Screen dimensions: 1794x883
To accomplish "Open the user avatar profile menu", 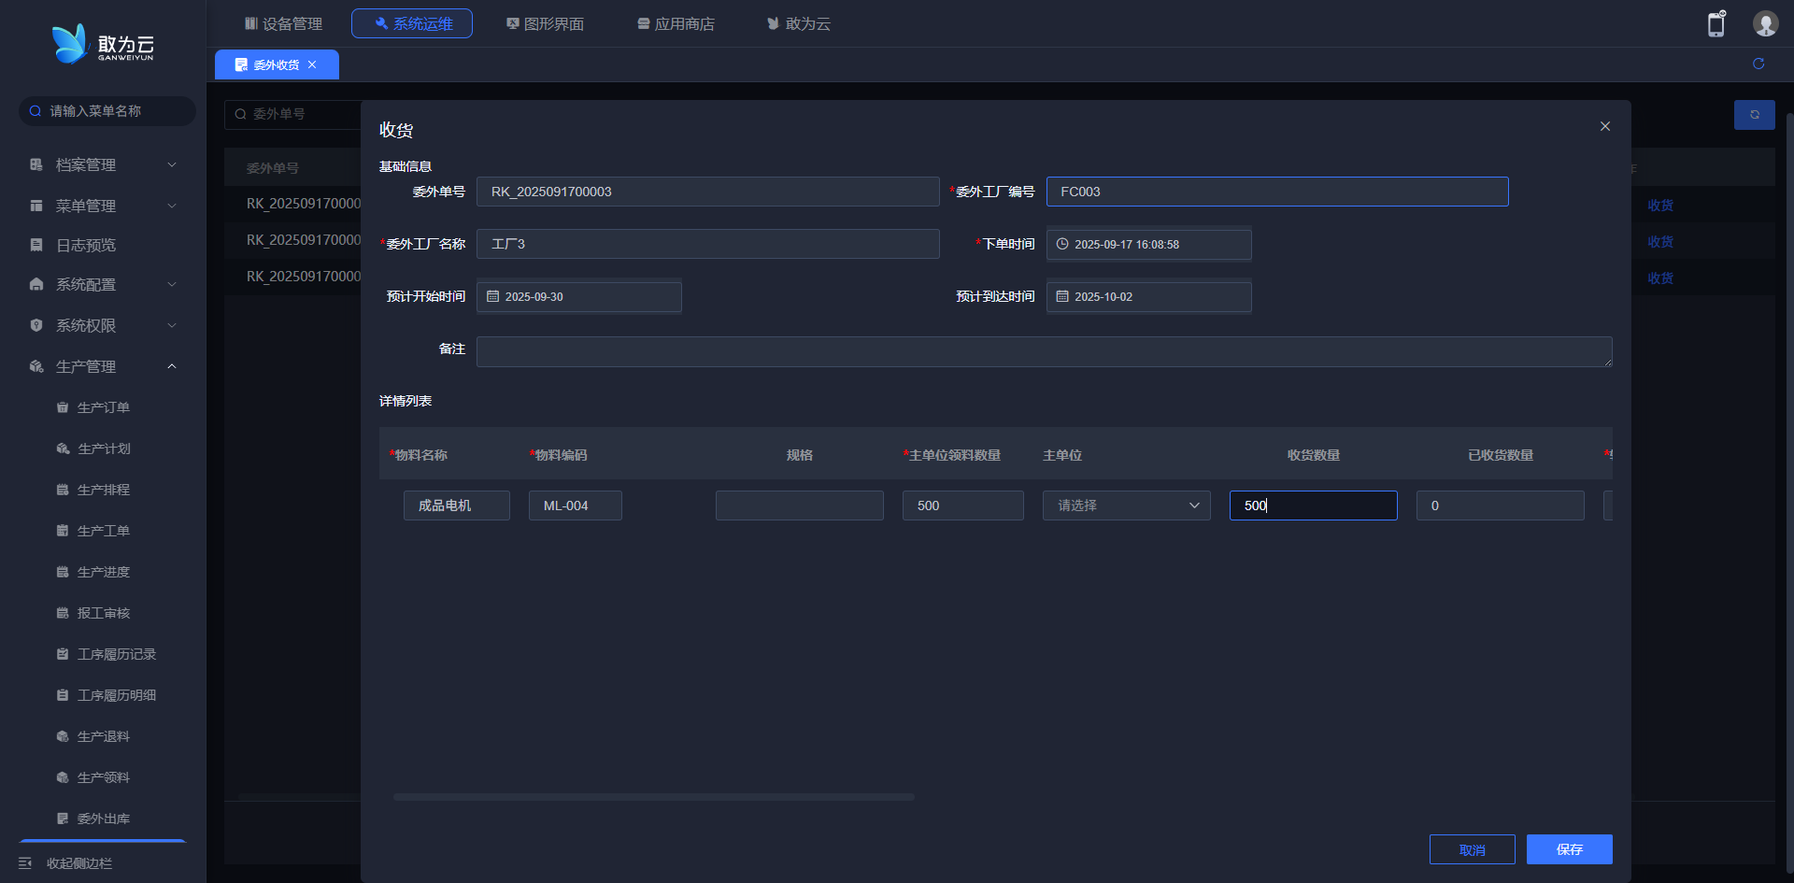I will click(x=1764, y=24).
